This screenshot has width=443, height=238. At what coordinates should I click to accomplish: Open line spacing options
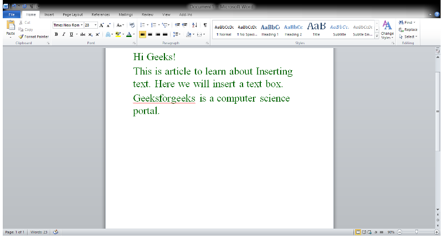pos(177,34)
